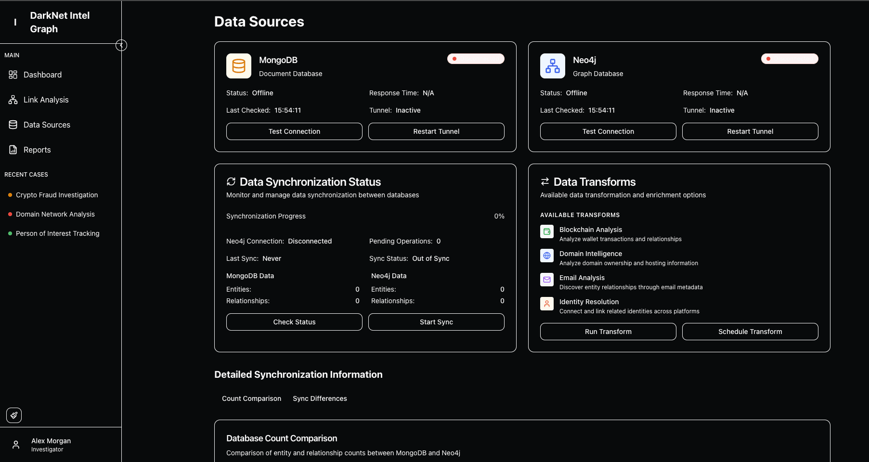Image resolution: width=869 pixels, height=462 pixels.
Task: Click the Link Analysis network icon
Action: [13, 100]
